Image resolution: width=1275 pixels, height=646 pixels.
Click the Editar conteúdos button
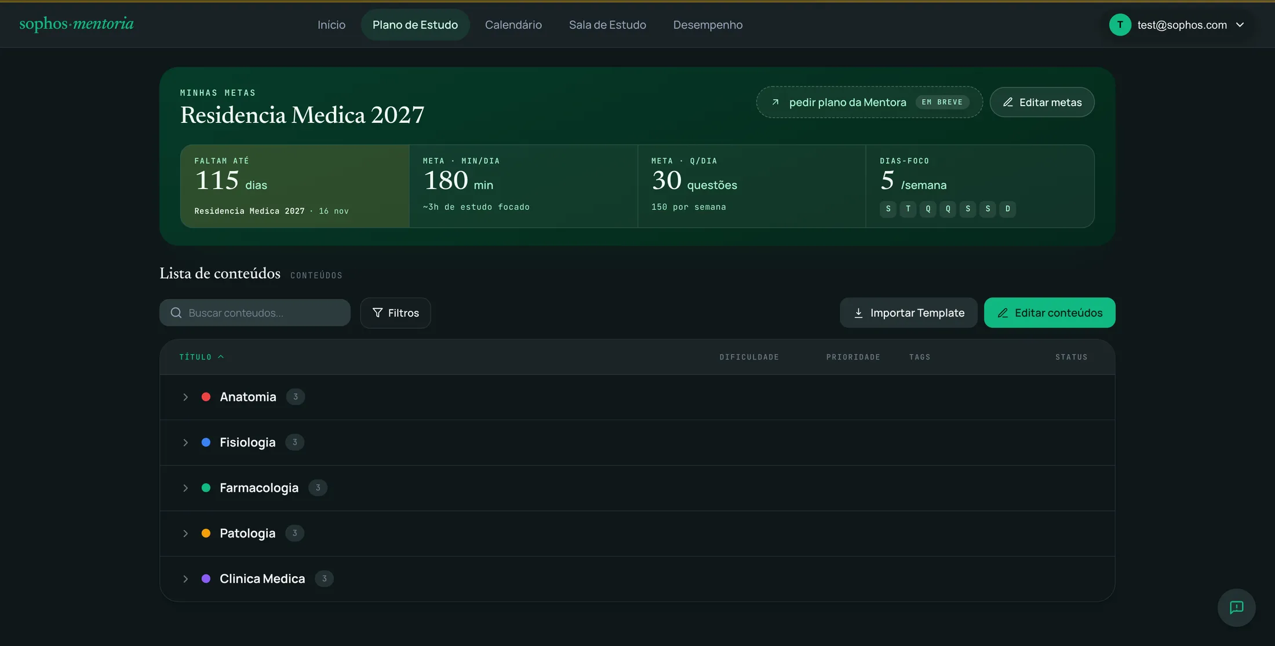click(x=1050, y=313)
